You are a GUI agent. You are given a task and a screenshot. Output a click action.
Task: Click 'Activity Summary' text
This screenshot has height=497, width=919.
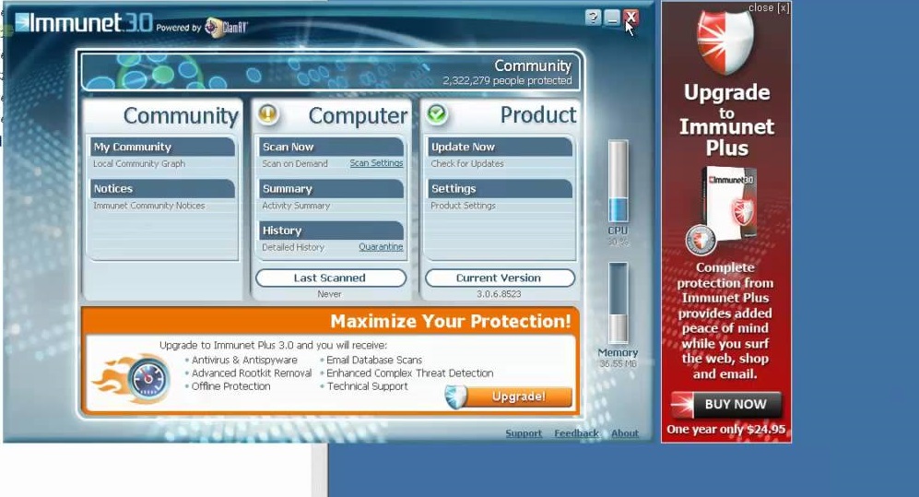coord(296,206)
